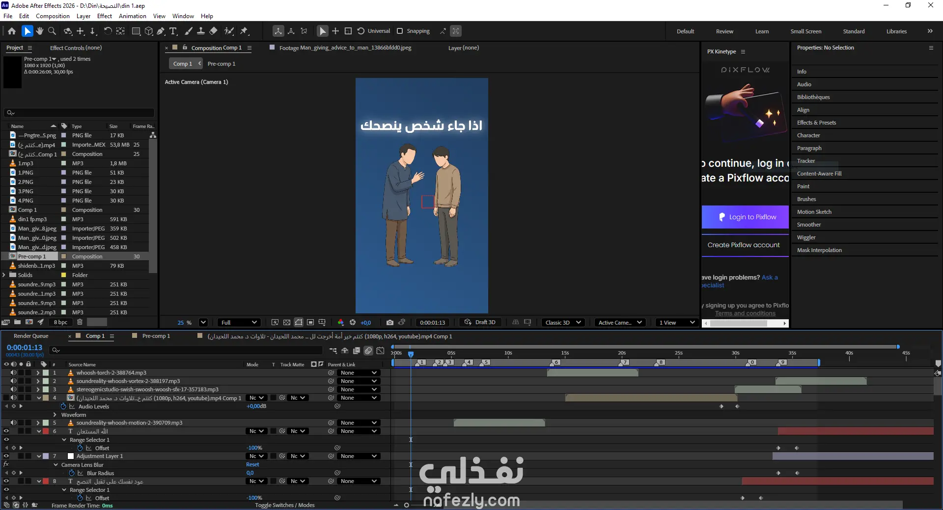This screenshot has height=510, width=943.
Task: Choose the Clone Stamp tool
Action: (x=201, y=31)
